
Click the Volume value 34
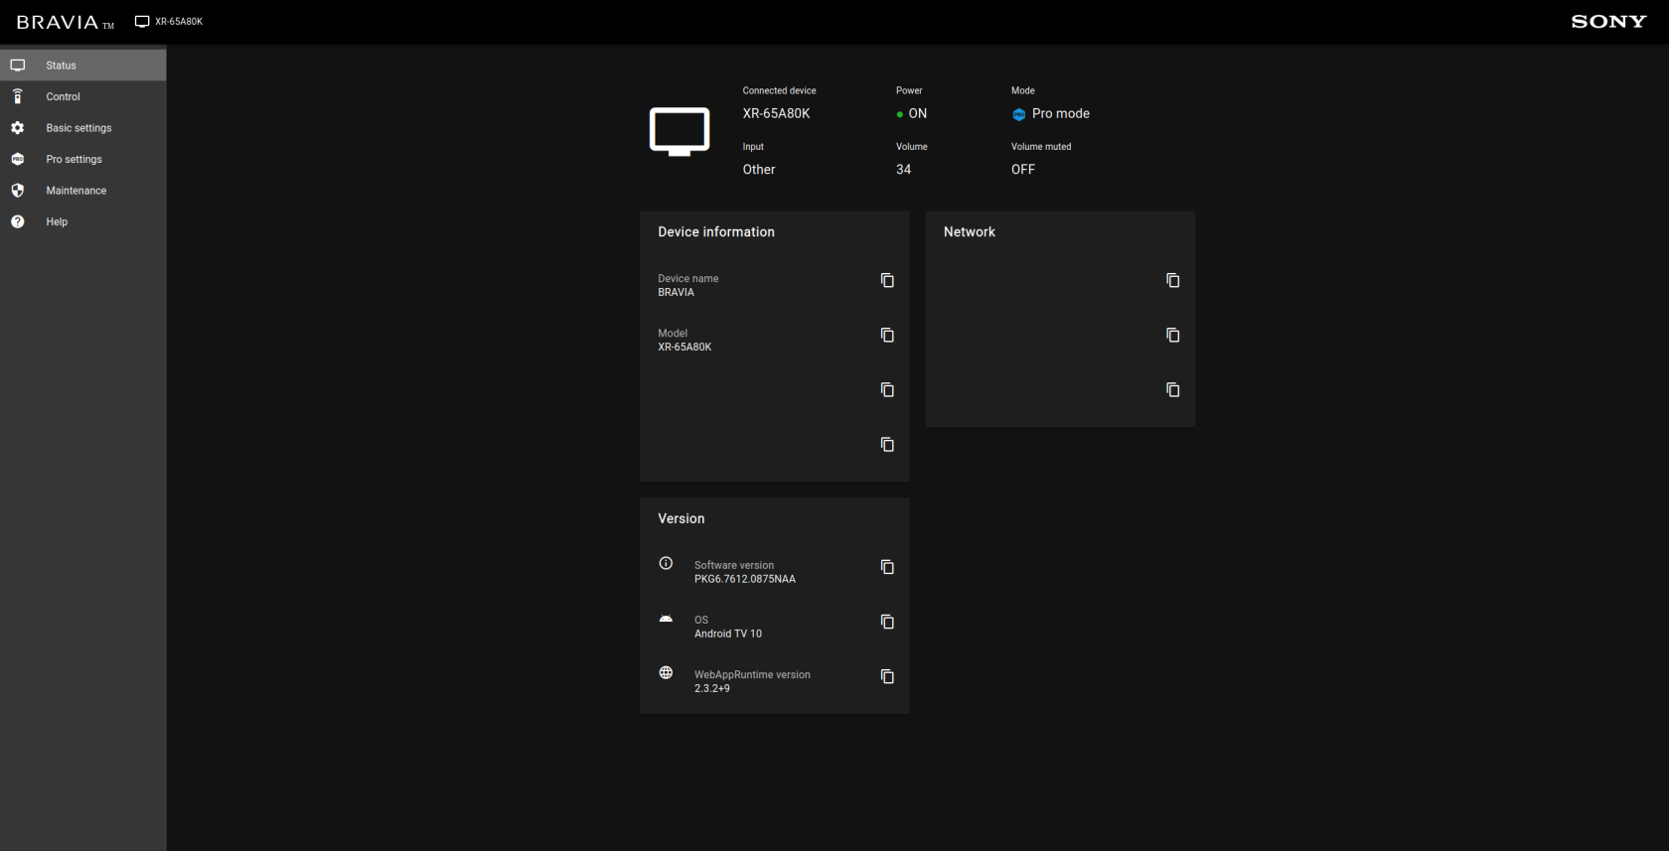(x=903, y=170)
